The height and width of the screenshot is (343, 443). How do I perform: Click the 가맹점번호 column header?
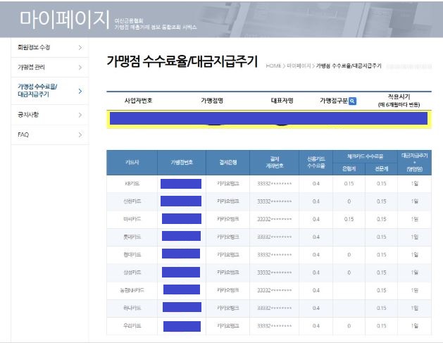click(x=181, y=162)
